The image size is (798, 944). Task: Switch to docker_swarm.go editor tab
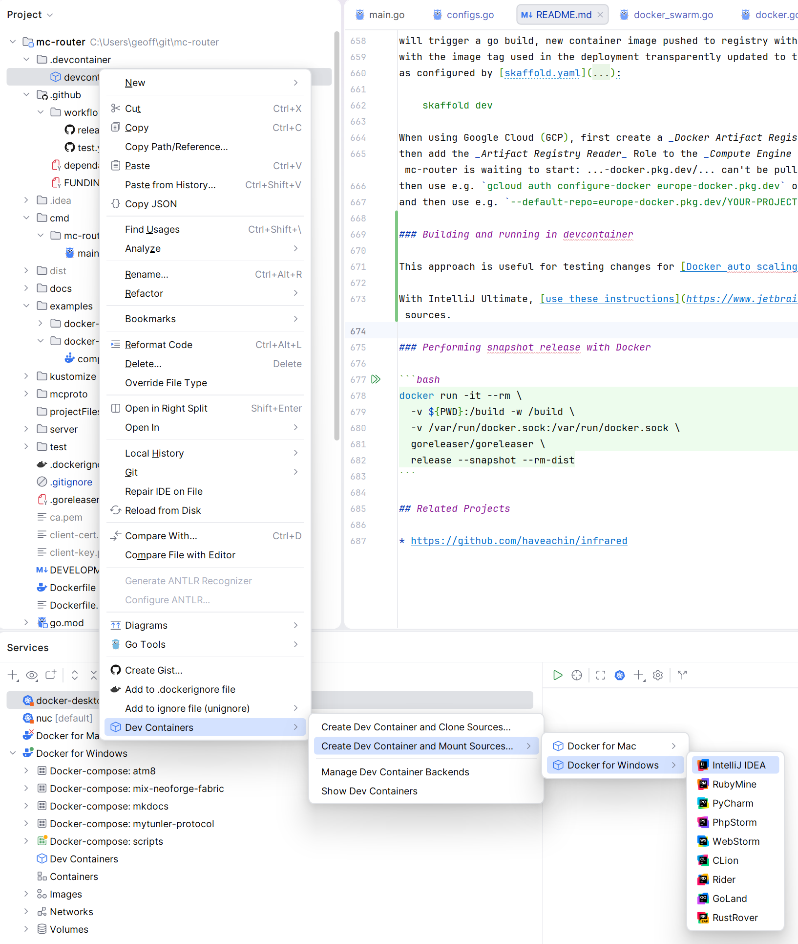667,15
